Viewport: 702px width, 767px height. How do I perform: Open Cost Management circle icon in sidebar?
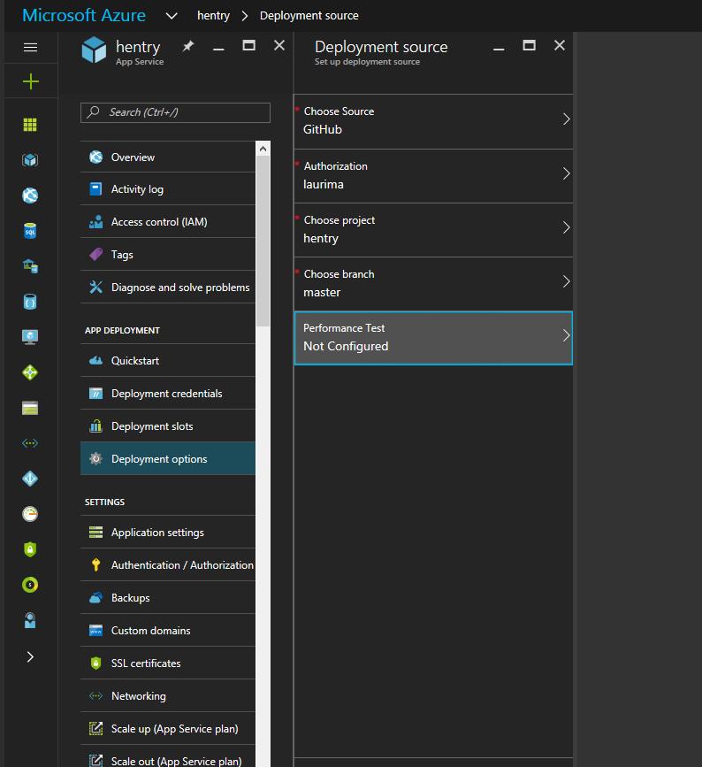30,585
